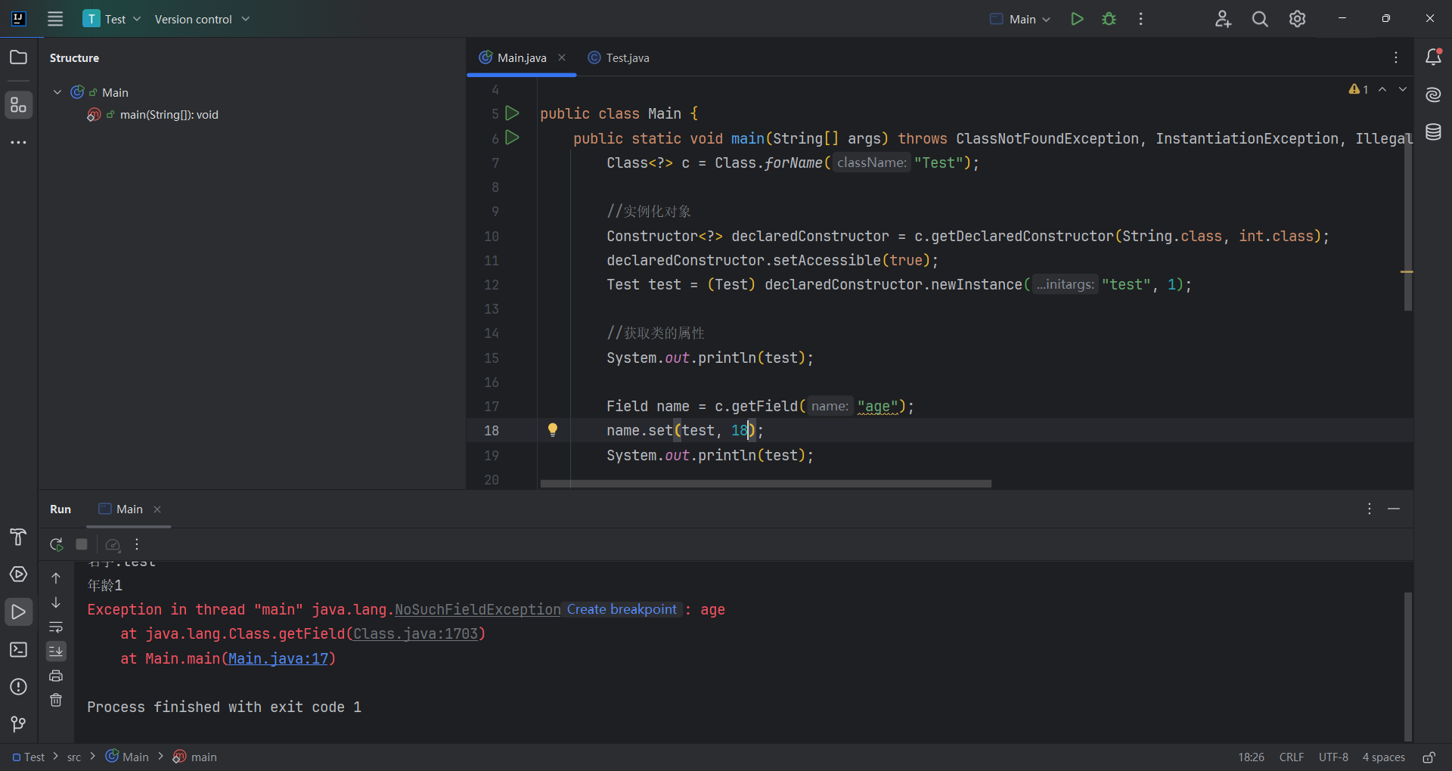
Task: Toggle file read-only lock icon in status bar
Action: [1429, 757]
